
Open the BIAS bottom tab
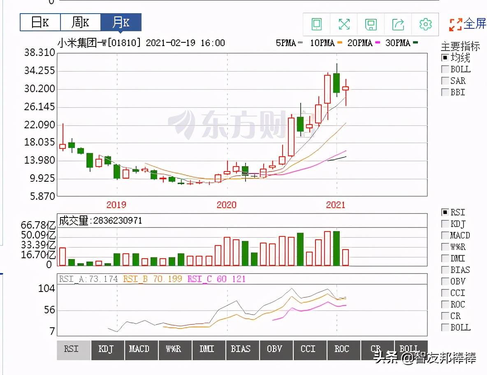(243, 350)
